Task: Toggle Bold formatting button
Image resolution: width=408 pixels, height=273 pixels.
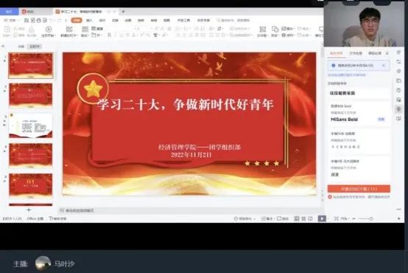Action: point(109,35)
